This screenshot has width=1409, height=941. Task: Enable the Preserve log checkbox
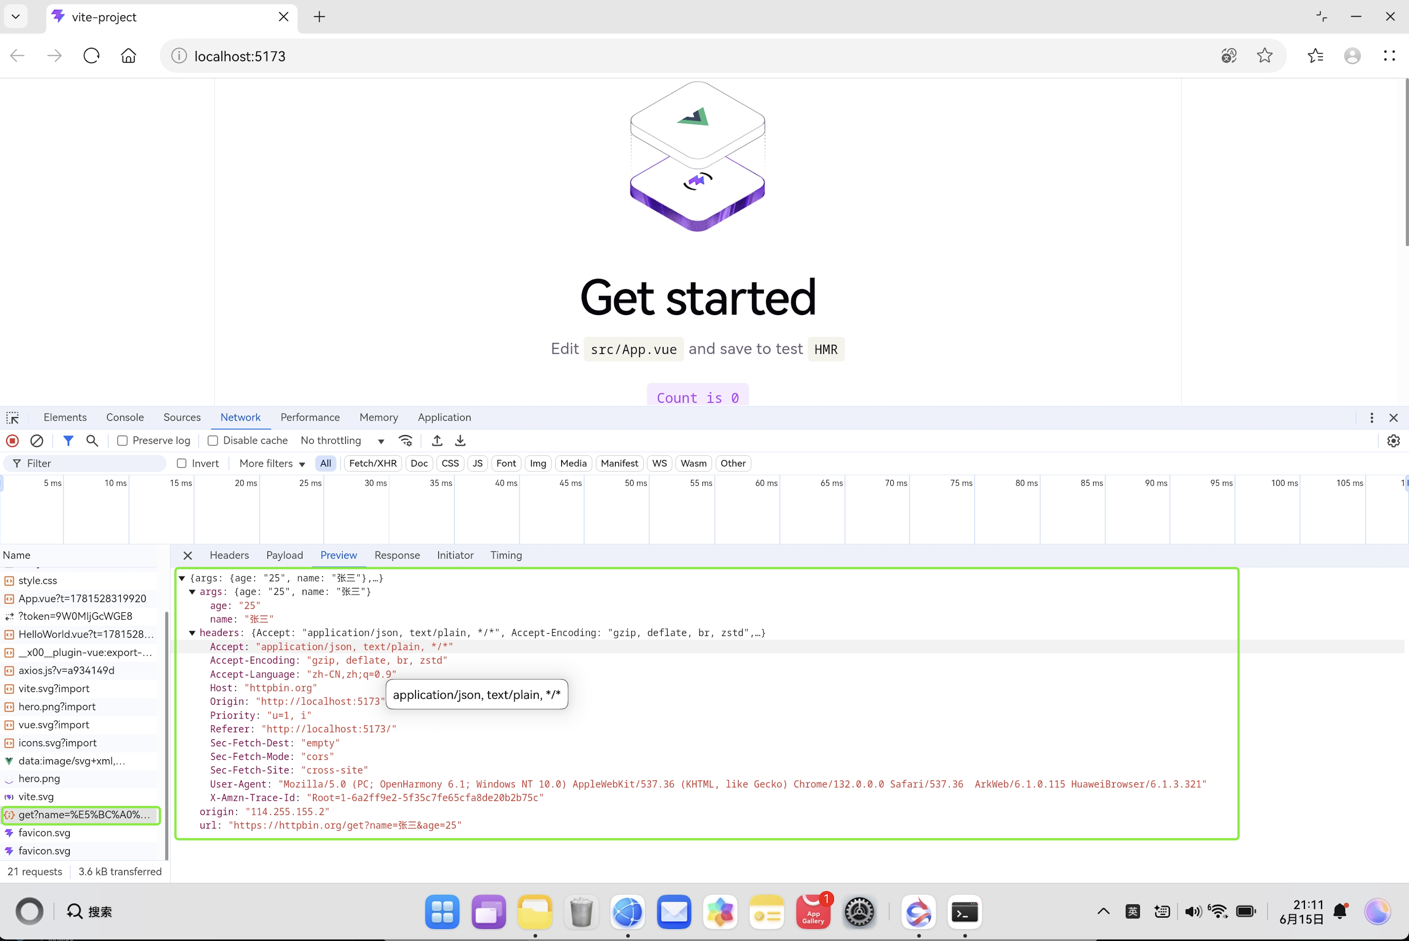click(x=122, y=441)
